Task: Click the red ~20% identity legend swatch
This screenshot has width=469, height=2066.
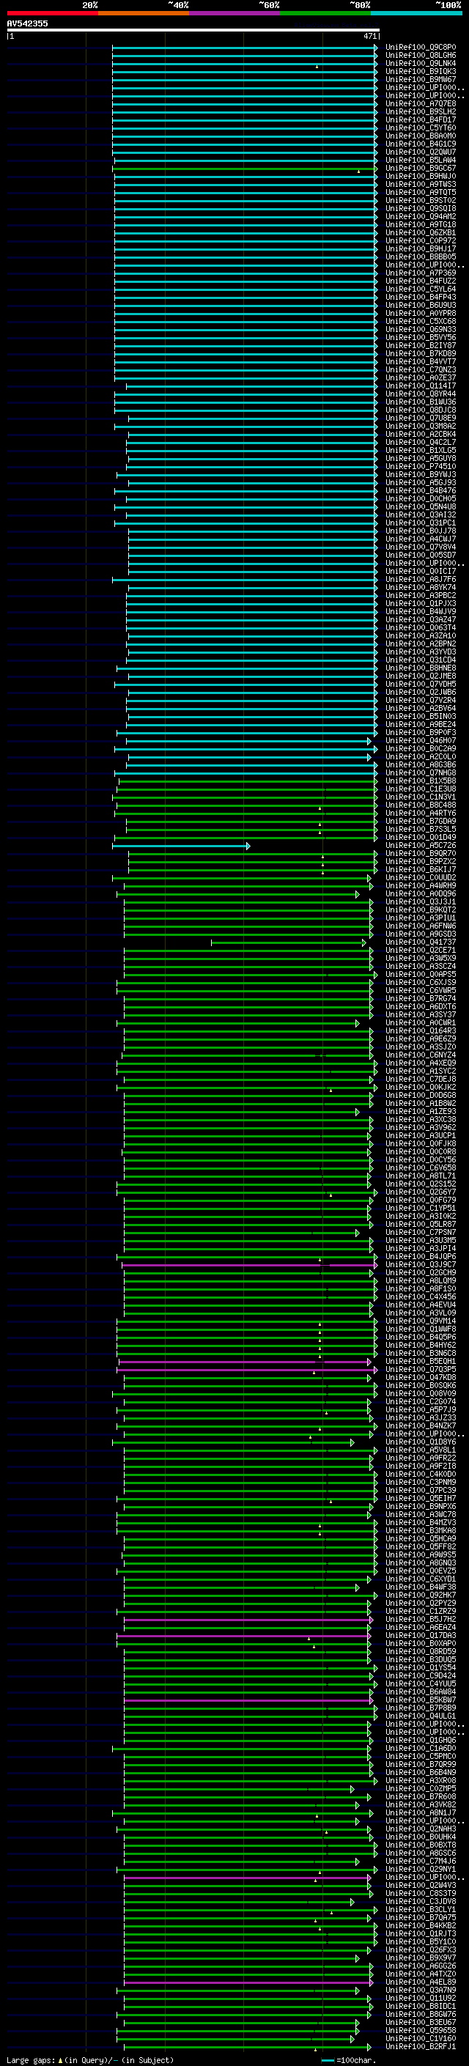Action: [x=52, y=13]
